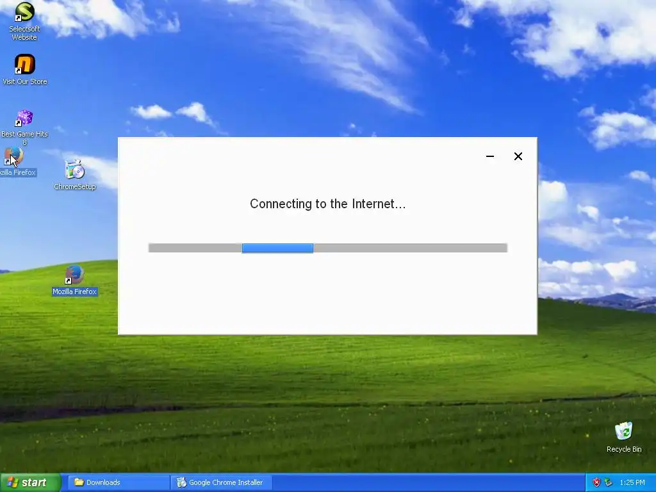Viewport: 656px width, 492px height.
Task: Click the Windows Start button
Action: tap(31, 482)
